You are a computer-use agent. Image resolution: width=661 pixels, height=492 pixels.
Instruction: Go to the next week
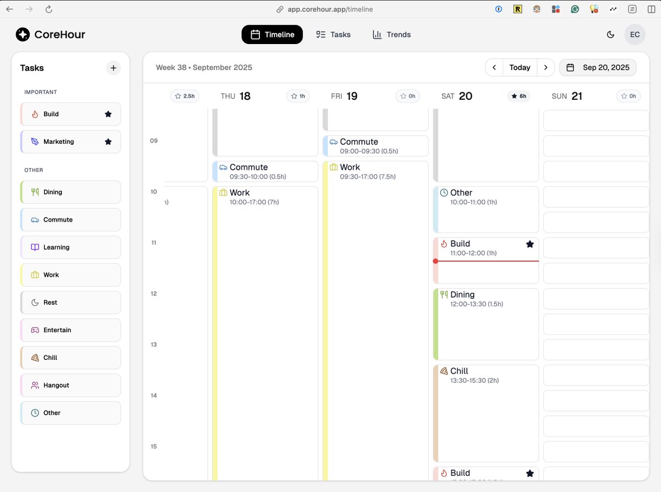coord(545,67)
